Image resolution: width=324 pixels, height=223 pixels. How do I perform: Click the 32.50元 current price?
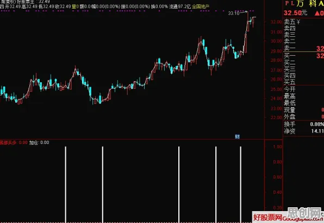pos(295,13)
